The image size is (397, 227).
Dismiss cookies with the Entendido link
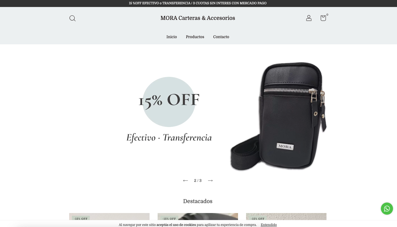pos(269,225)
